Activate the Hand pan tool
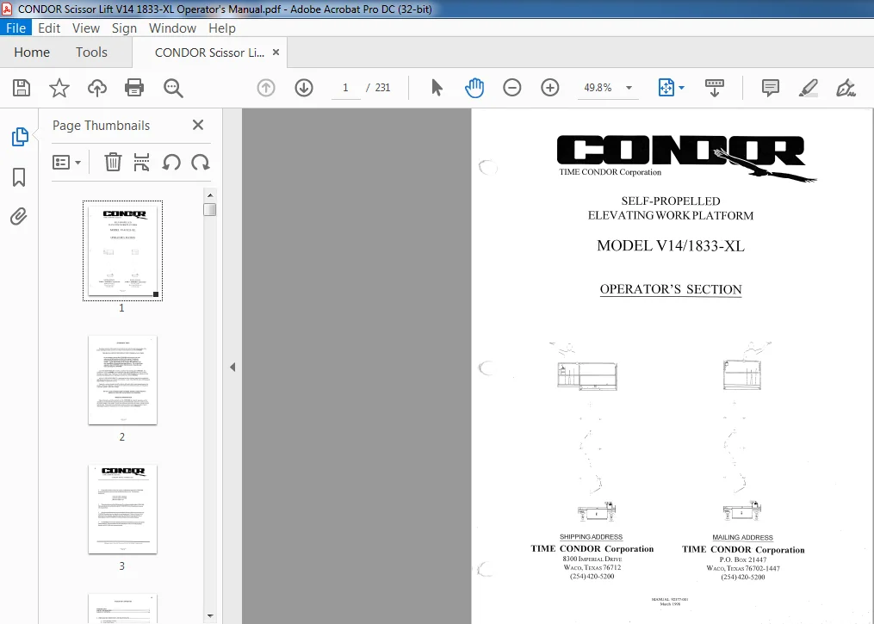The width and height of the screenshot is (874, 624). click(x=474, y=88)
